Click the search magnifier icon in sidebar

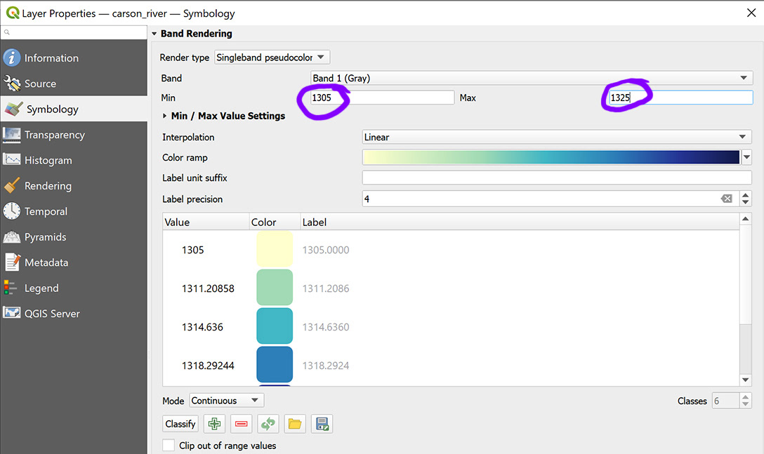[x=7, y=32]
